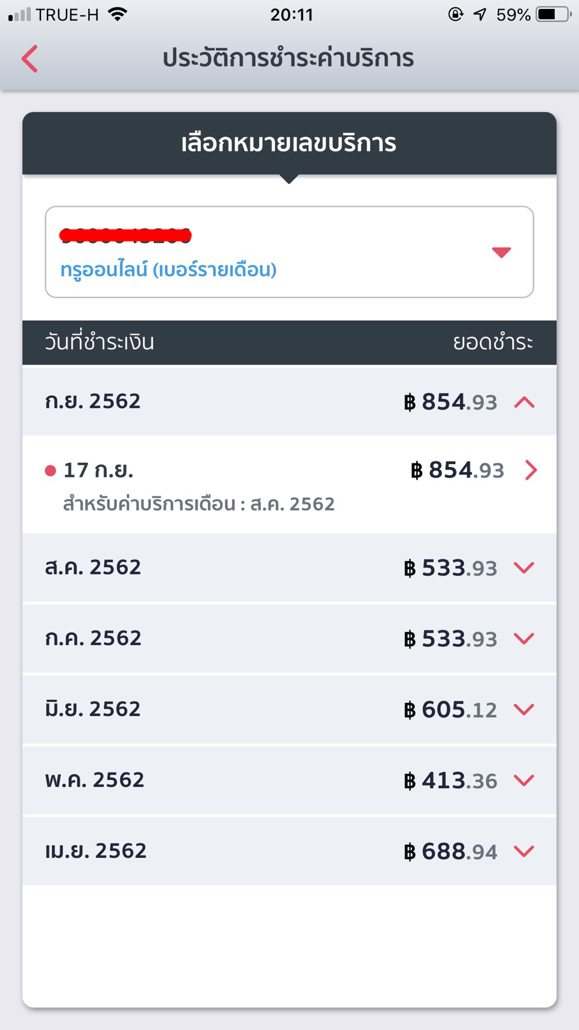Tap the battery indicator icon
The height and width of the screenshot is (1030, 579).
click(554, 14)
